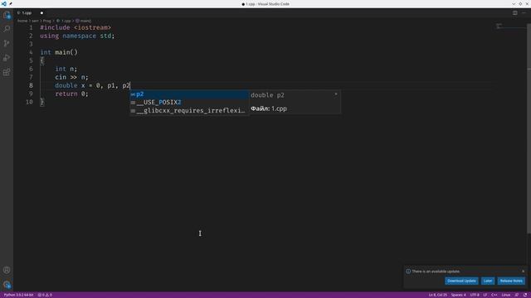Dismiss the update notification

coord(524,271)
